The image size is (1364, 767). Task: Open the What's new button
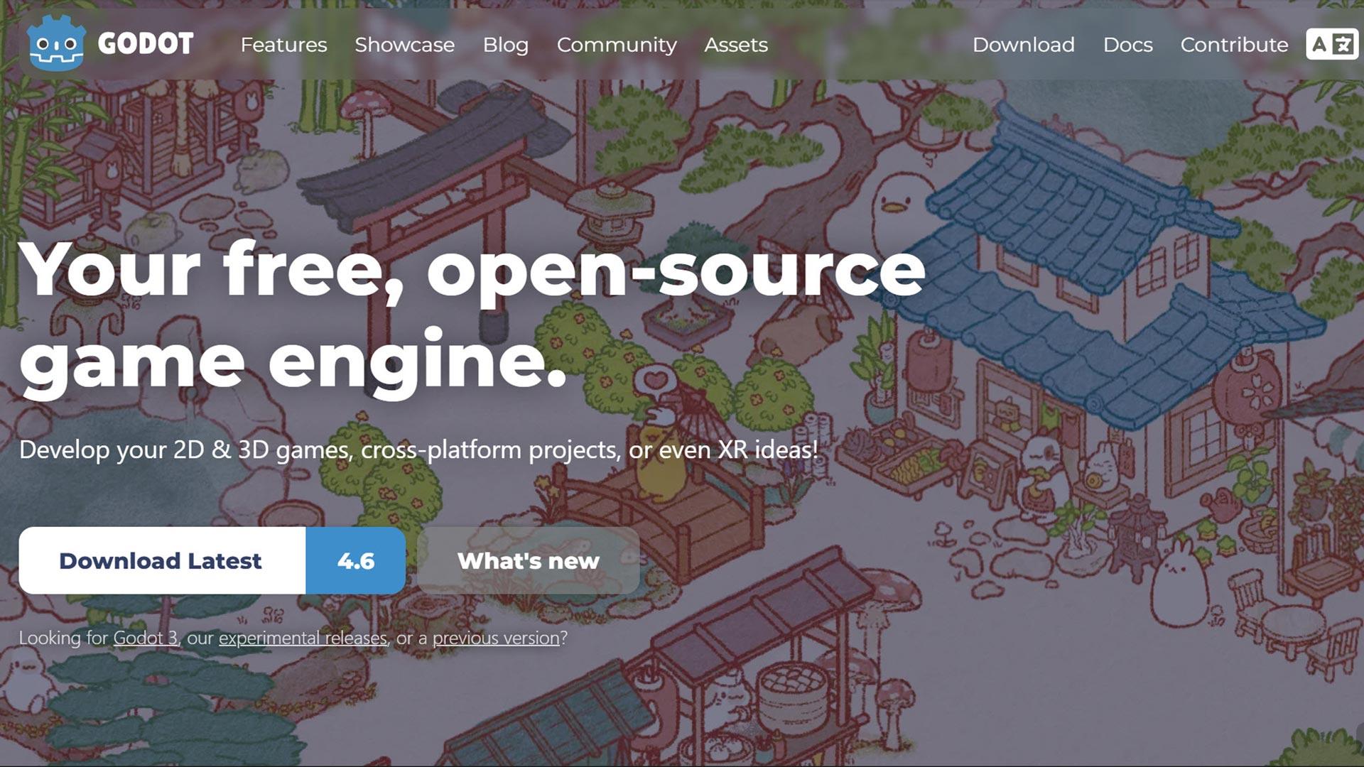(528, 560)
